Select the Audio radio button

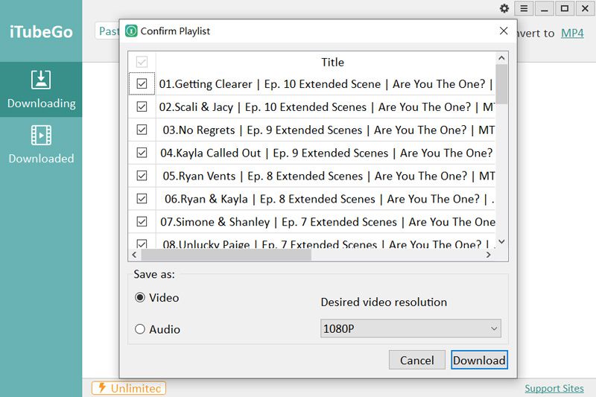click(x=140, y=329)
